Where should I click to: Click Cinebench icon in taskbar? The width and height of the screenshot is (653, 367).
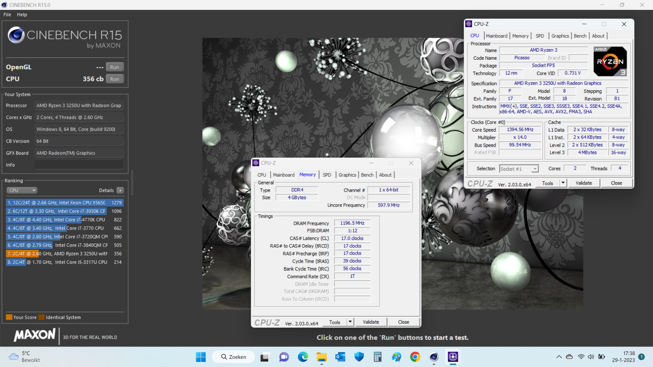pyautogui.click(x=434, y=357)
